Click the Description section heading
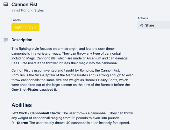This screenshot has width=170, height=130. [x=22, y=40]
